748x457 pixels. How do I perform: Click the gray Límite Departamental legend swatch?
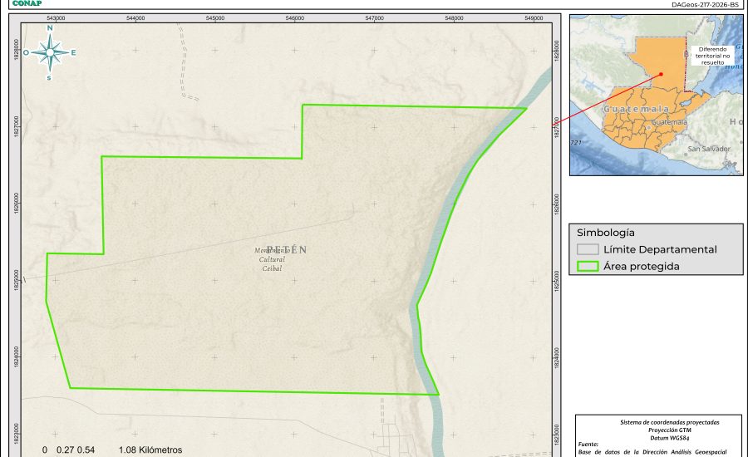click(x=588, y=249)
